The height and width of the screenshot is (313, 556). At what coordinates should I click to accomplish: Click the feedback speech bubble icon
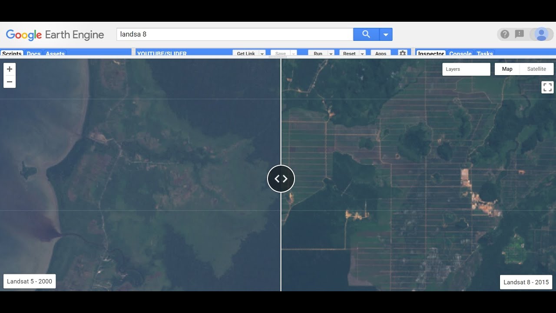tap(520, 34)
